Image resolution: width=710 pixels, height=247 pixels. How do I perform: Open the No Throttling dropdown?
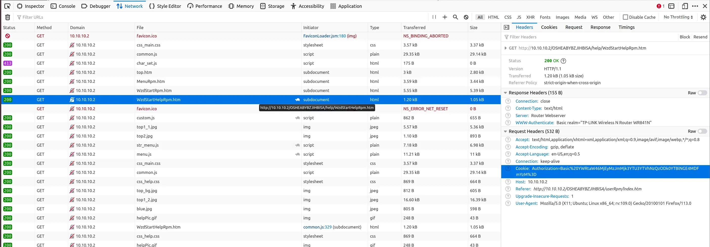(x=678, y=17)
